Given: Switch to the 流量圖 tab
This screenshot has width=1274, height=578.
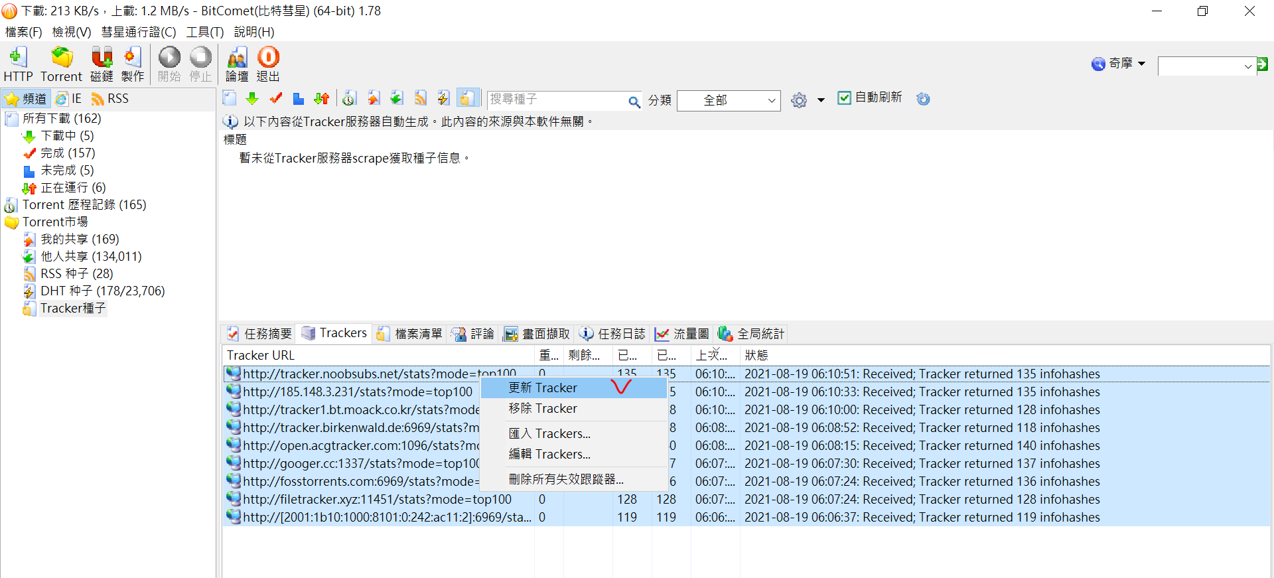Looking at the screenshot, I should (681, 334).
